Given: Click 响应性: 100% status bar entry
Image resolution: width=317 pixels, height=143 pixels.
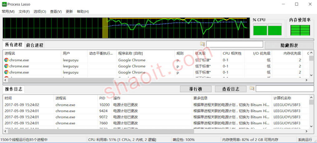Looking at the screenshot, I should point(184,140).
